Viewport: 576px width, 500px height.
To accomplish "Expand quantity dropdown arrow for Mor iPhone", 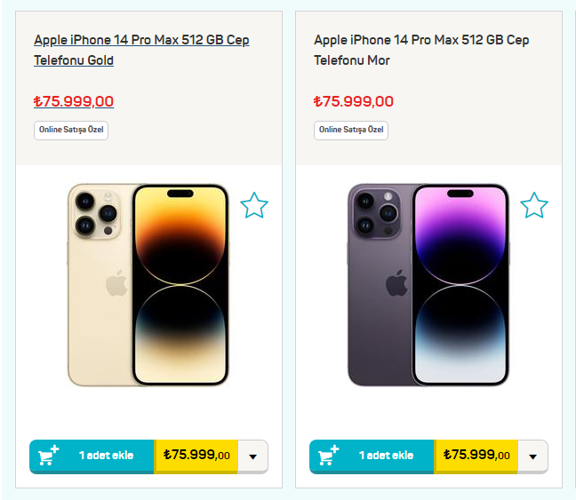I will pos(532,456).
